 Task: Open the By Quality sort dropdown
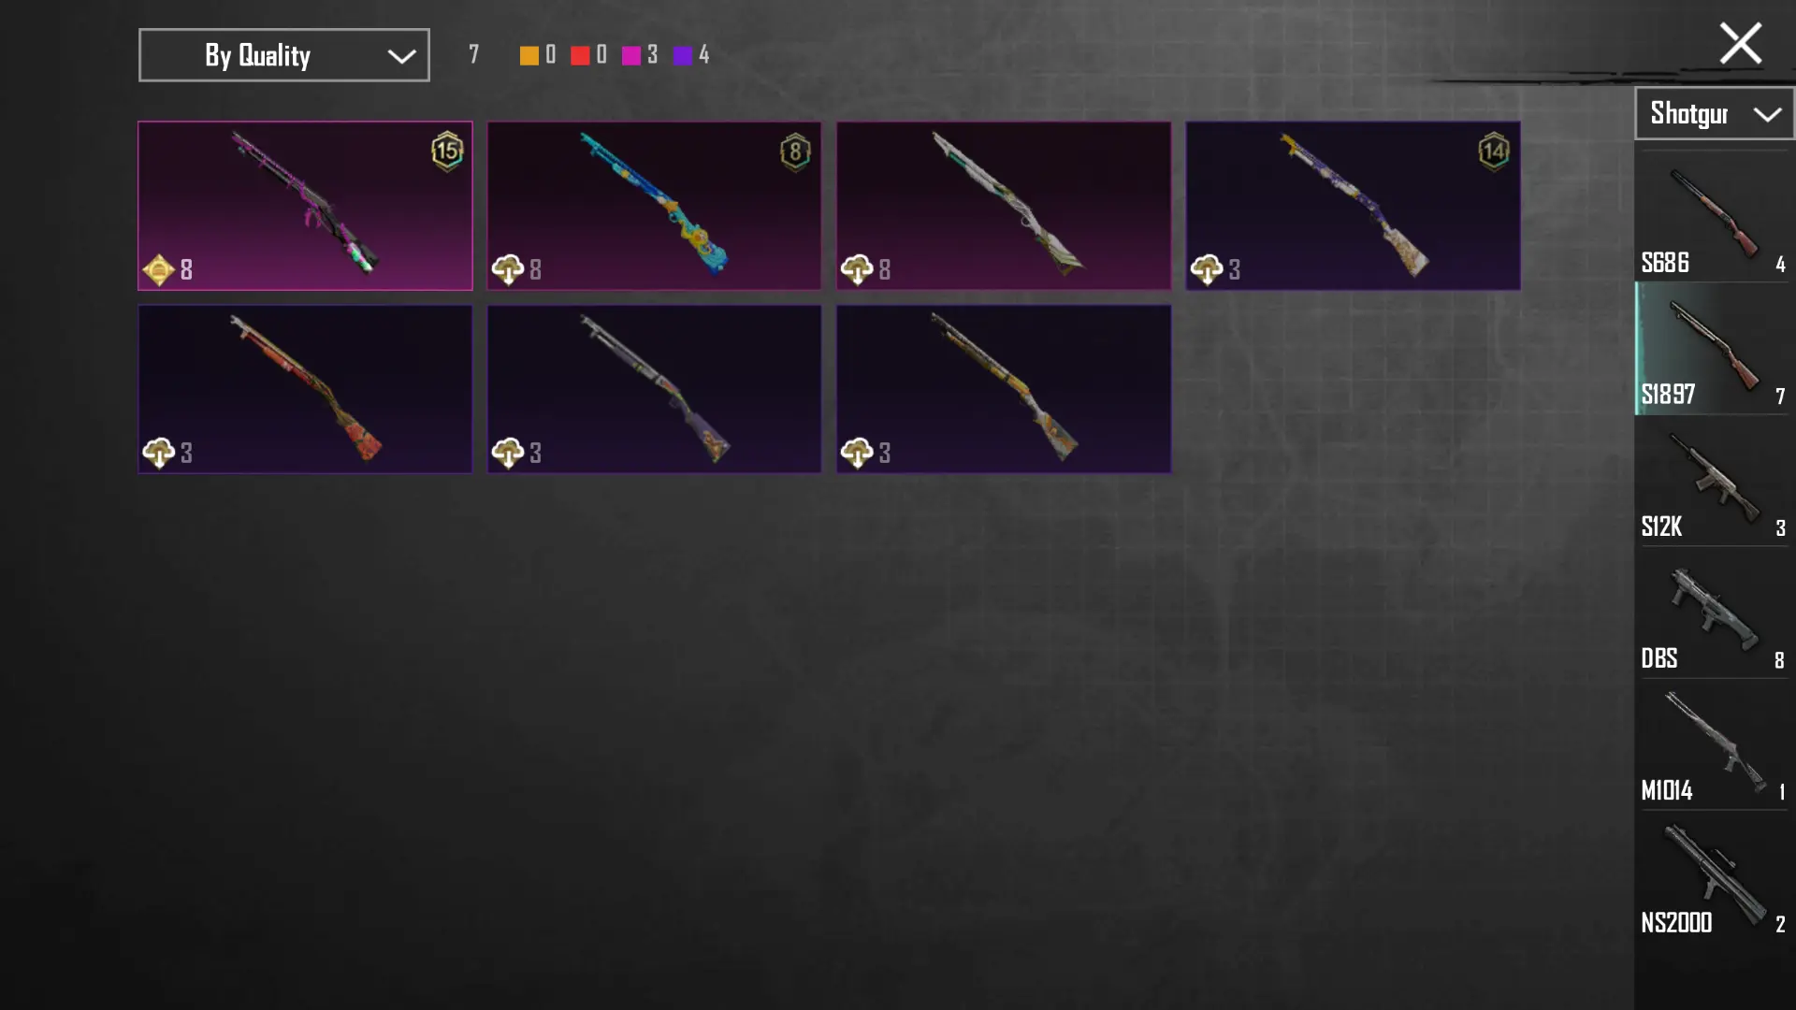[284, 55]
